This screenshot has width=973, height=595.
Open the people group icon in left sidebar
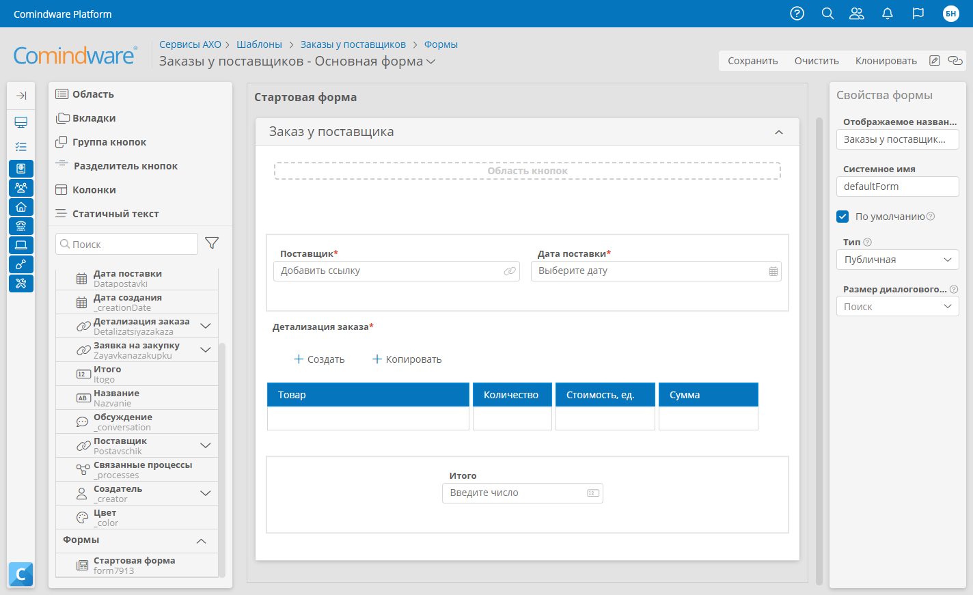(21, 188)
